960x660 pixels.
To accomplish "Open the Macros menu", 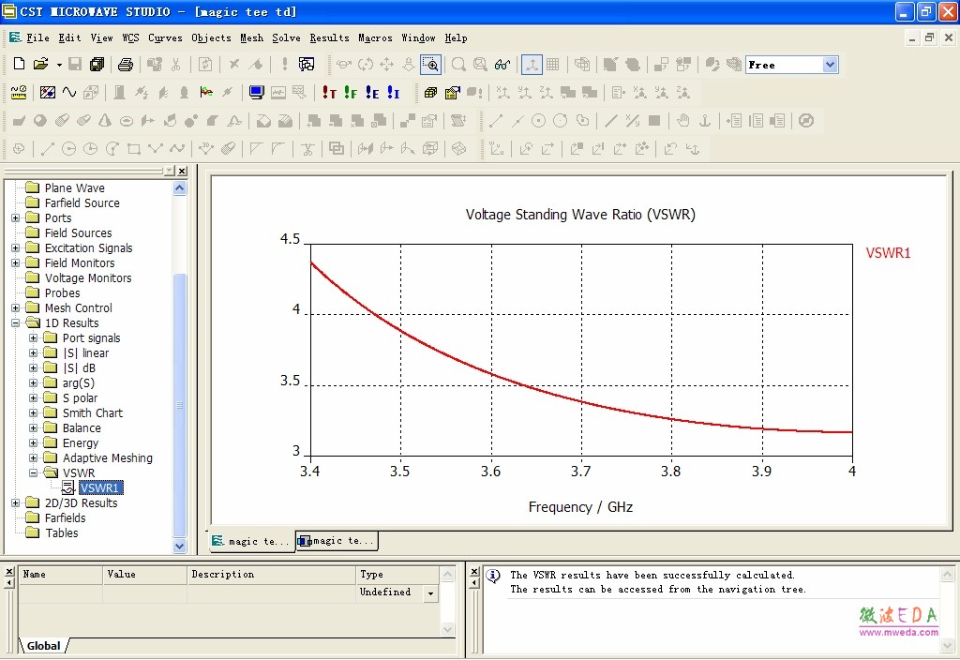I will [x=375, y=37].
